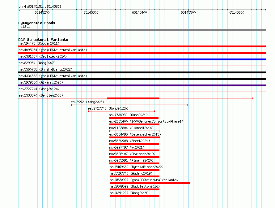
Task: Select the red bar for nsv594476 Cooper2011
Action: point(142,46)
